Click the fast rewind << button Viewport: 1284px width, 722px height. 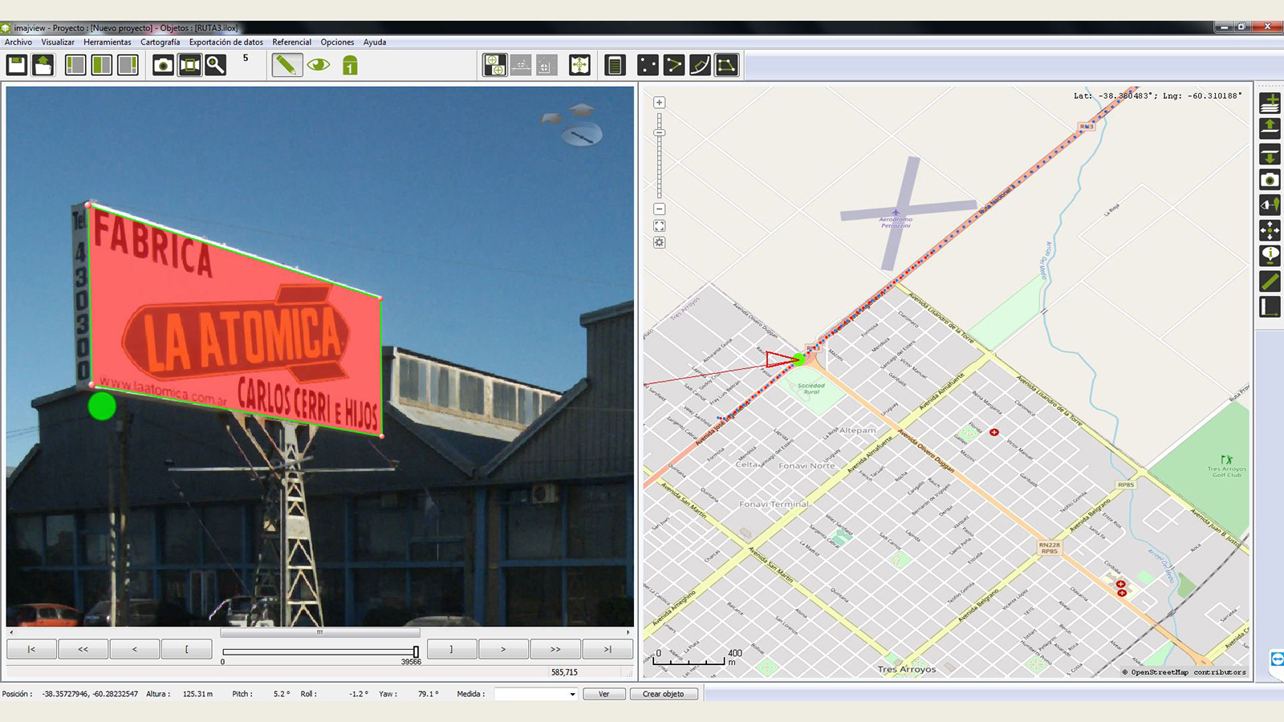tap(83, 649)
